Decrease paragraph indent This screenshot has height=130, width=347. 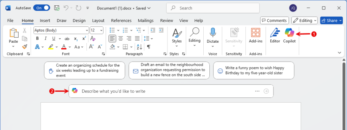153,30
